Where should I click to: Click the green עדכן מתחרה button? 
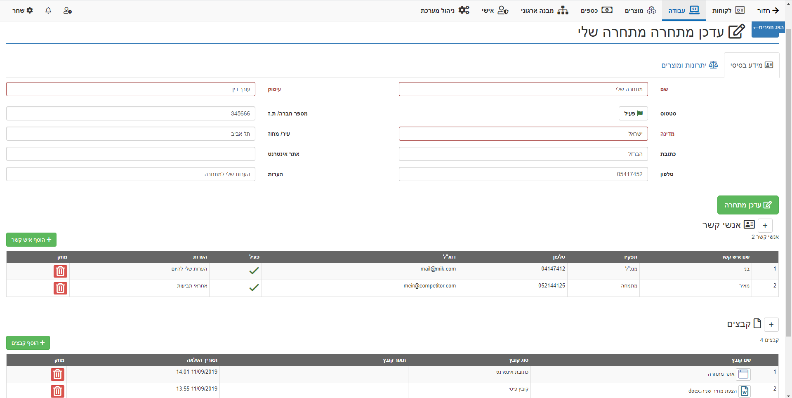click(747, 205)
